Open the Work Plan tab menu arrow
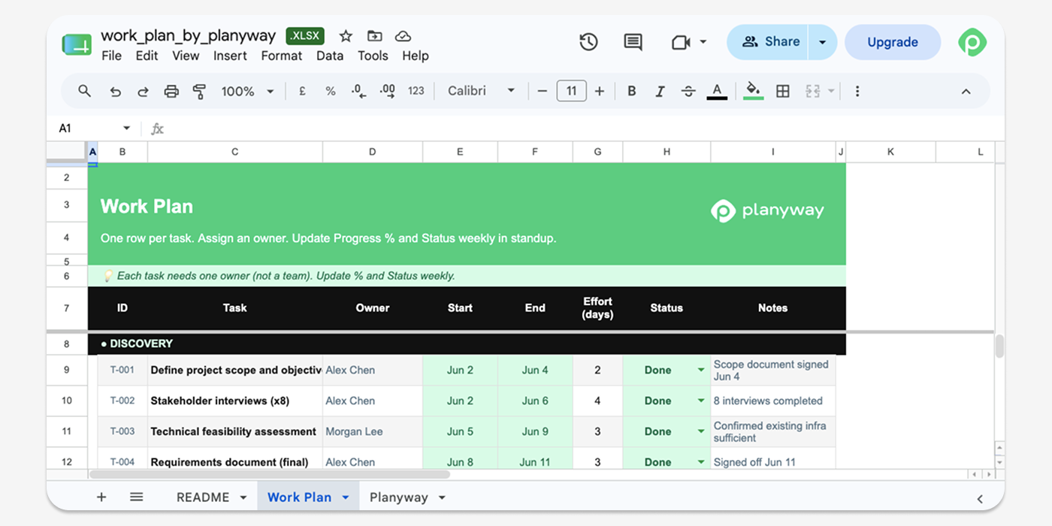1052x526 pixels. point(346,497)
